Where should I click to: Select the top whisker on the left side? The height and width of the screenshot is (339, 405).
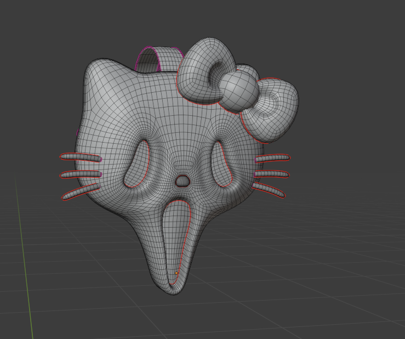pyautogui.click(x=81, y=157)
